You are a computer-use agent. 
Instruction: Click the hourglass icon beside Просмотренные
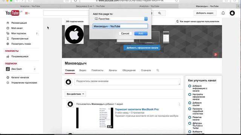point(8,39)
